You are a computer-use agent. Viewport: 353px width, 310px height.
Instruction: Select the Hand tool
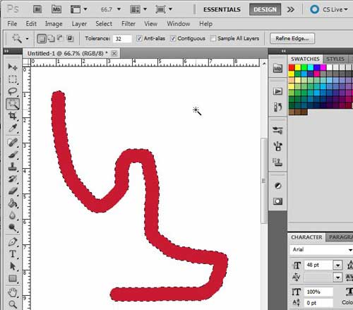[13, 292]
